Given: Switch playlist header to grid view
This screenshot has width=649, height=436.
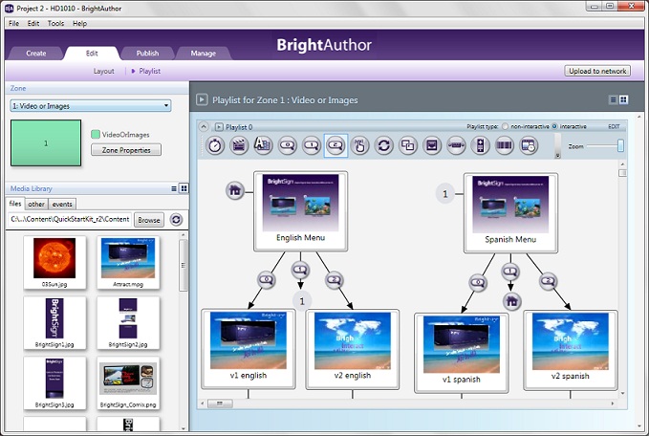Looking at the screenshot, I should tap(623, 99).
